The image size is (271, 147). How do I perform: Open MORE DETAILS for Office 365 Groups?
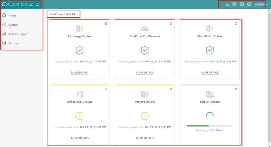point(80,138)
